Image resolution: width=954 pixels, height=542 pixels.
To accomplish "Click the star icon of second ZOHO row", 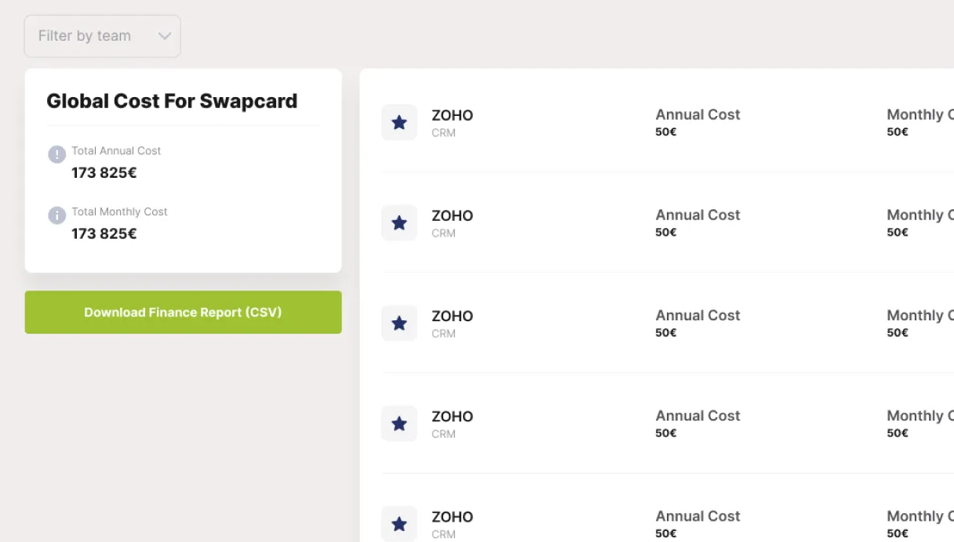I will (399, 222).
